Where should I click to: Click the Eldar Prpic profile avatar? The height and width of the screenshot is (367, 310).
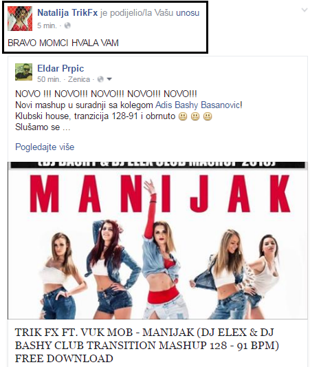(x=23, y=72)
